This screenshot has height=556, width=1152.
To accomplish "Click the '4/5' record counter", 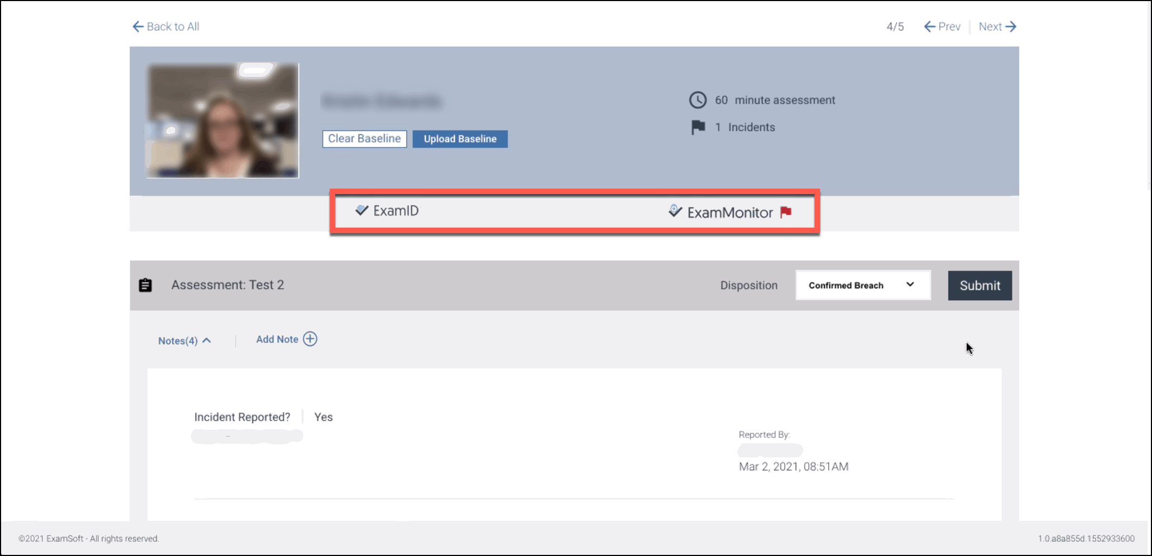I will [x=895, y=27].
